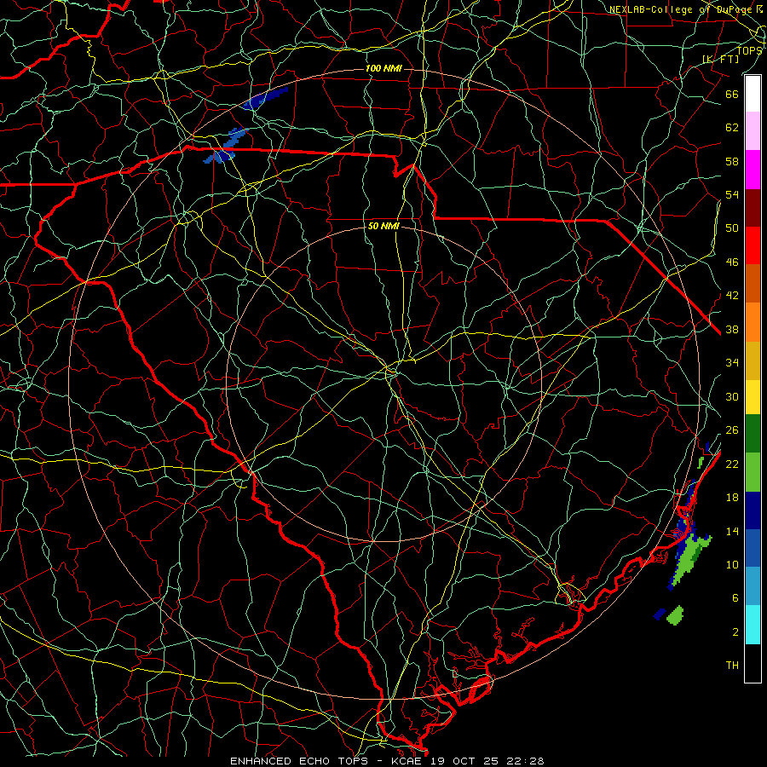Click the blue echo on the northern state border
Viewport: 767px width, 767px height.
[226, 146]
